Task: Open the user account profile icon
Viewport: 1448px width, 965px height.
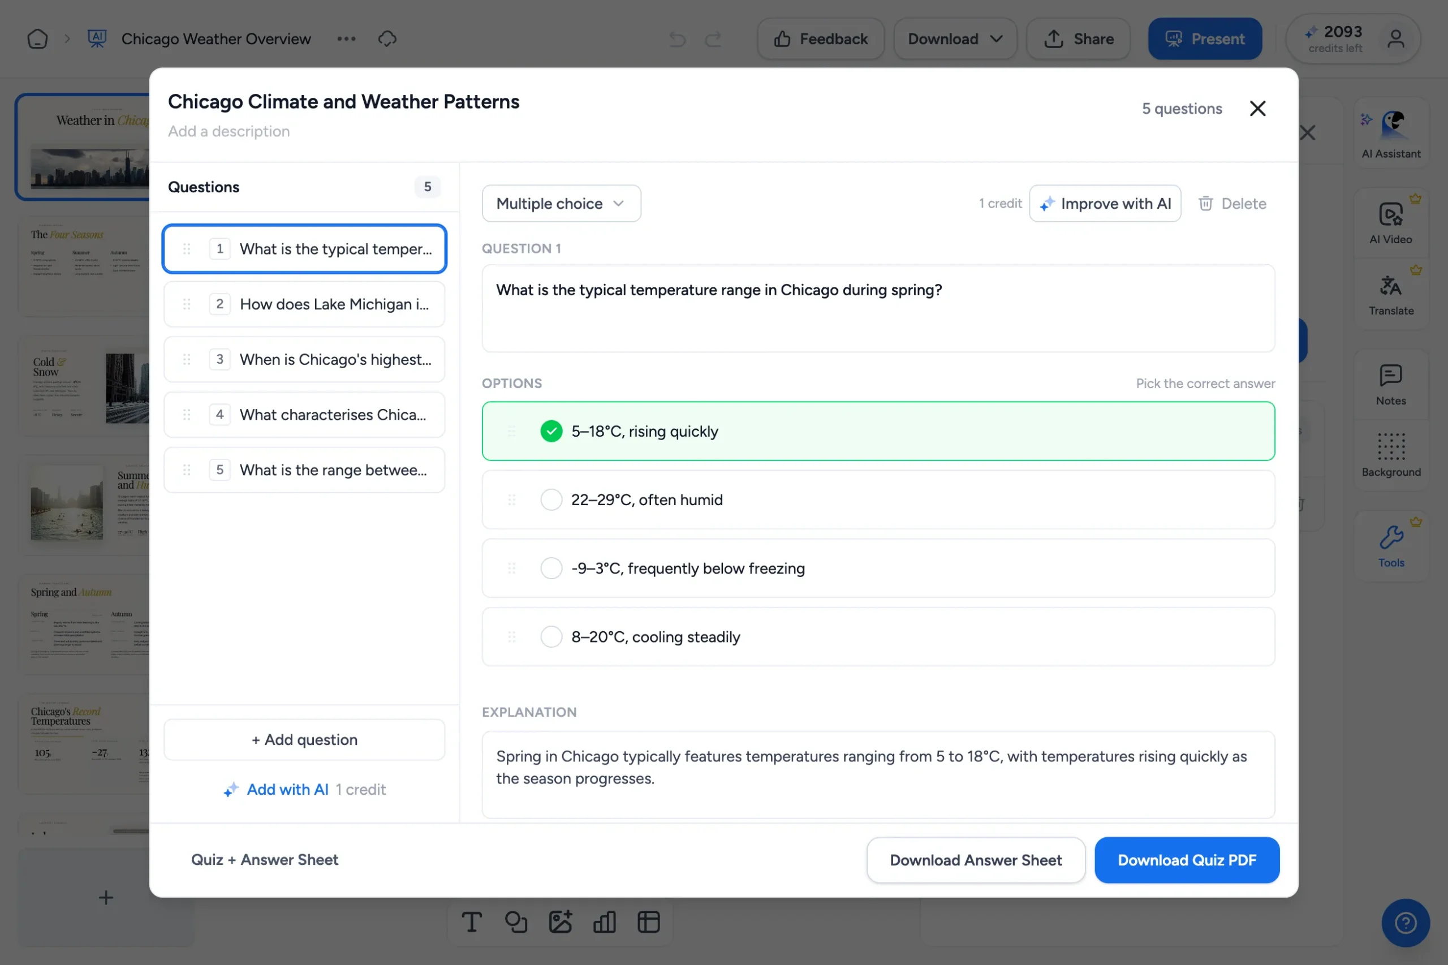Action: (x=1396, y=39)
